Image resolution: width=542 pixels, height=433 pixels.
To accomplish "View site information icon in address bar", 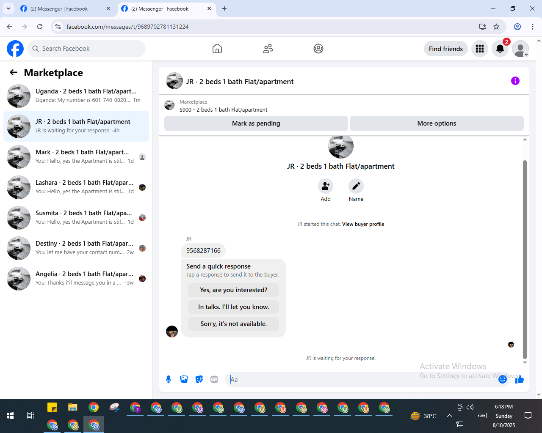I will pos(58,27).
